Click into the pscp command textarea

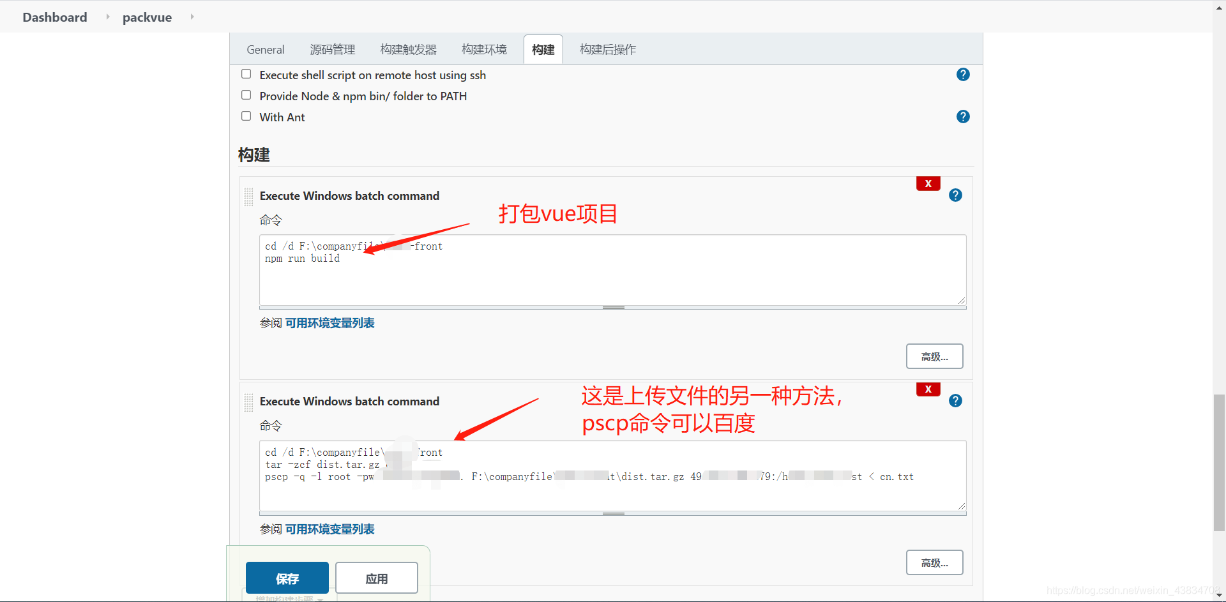coord(613,476)
